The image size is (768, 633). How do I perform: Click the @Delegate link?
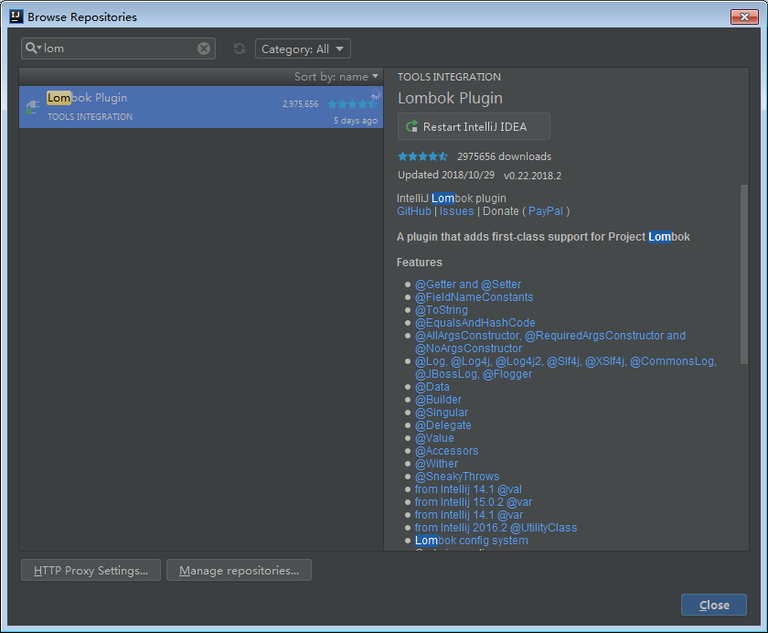pos(443,424)
